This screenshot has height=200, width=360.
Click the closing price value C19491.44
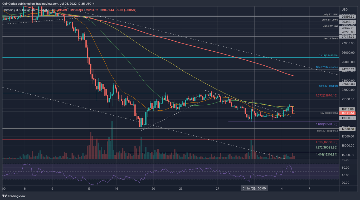107,10
